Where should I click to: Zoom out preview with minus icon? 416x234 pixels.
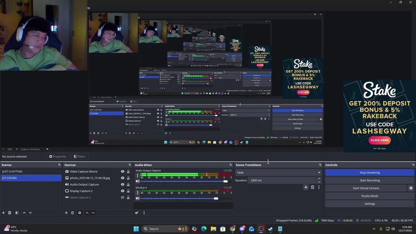coord(4,149)
